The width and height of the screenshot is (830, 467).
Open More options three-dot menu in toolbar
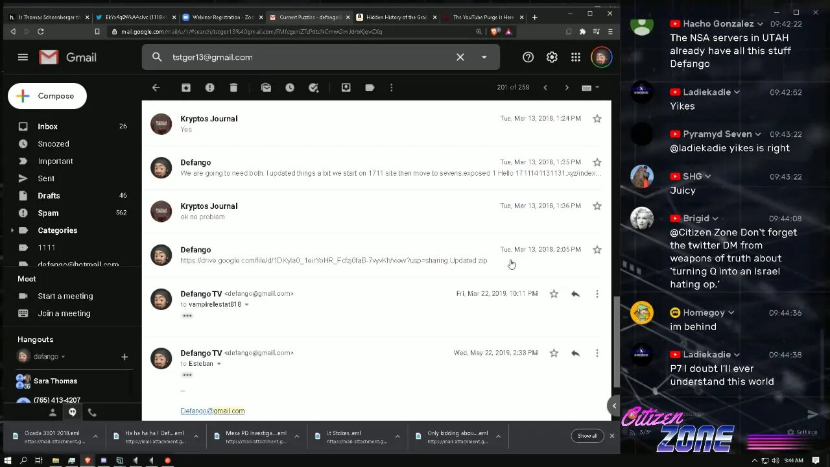(391, 88)
